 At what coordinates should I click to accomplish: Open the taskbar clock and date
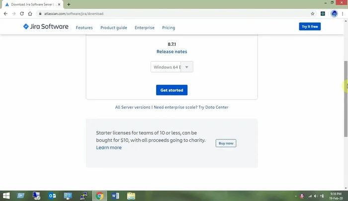pos(336,196)
